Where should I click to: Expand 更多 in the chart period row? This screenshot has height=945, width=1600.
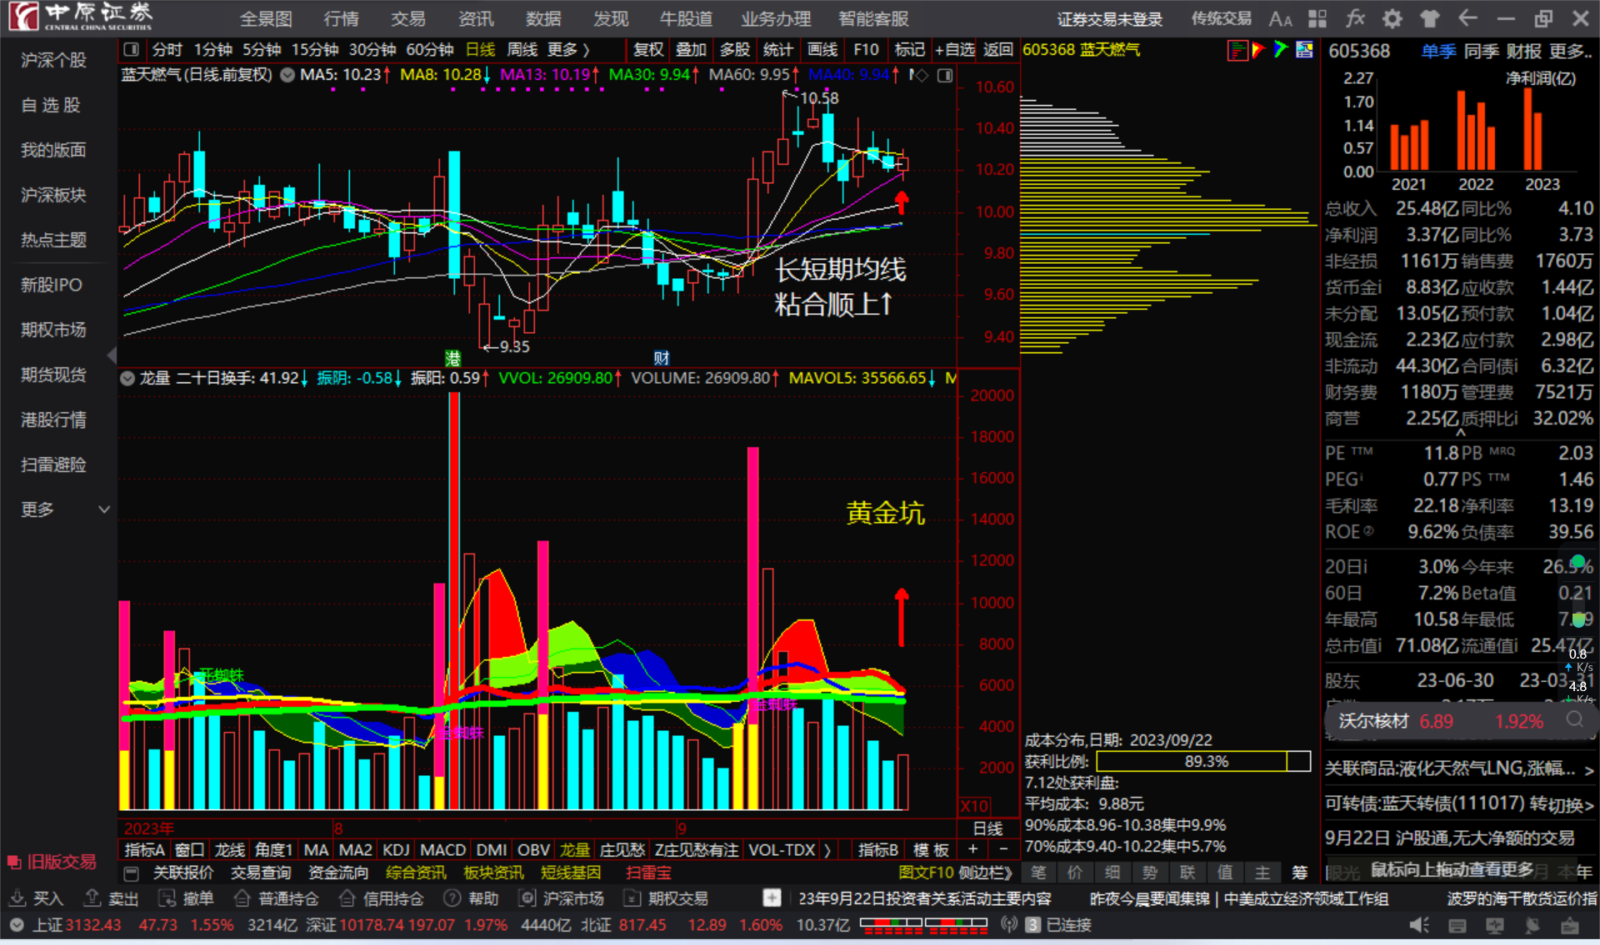tap(568, 50)
